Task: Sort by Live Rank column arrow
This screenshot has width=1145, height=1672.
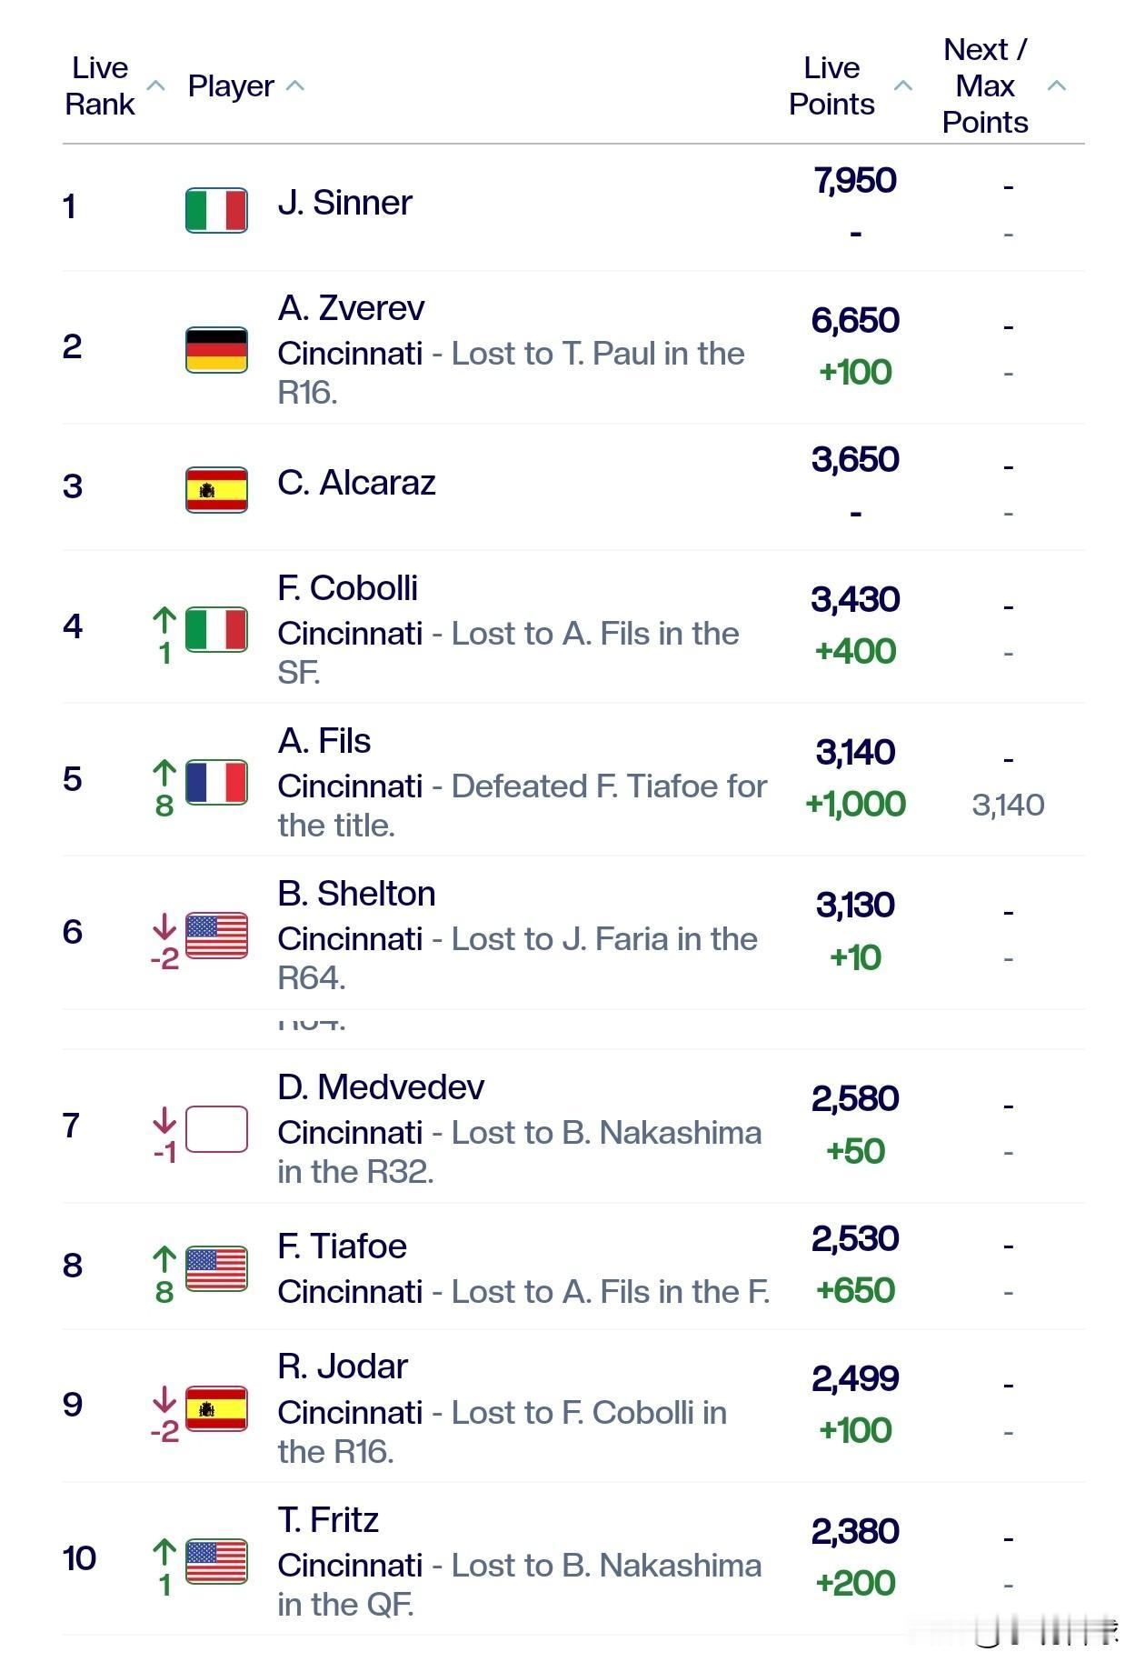Action: coord(156,85)
